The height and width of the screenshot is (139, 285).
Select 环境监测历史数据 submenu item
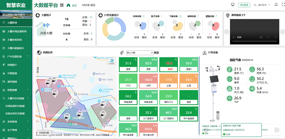click(15, 106)
